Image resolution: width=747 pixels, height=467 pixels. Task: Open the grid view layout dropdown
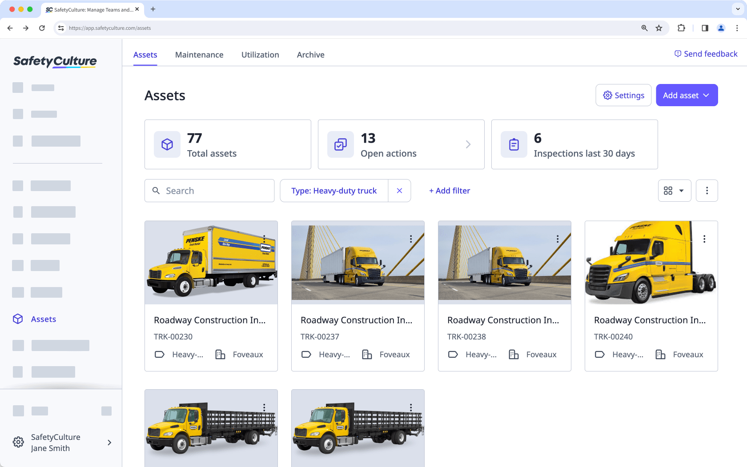pos(675,191)
